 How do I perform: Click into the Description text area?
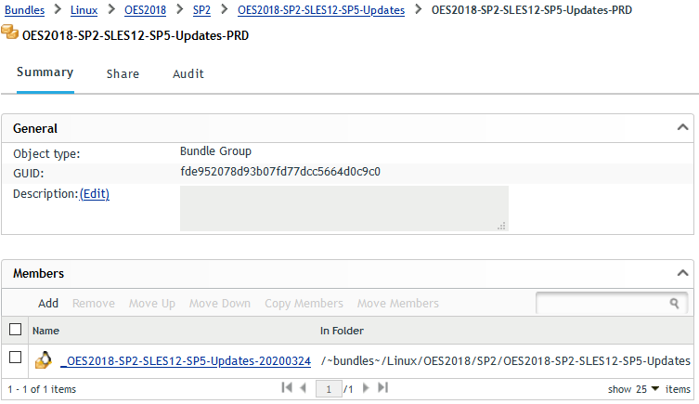point(344,208)
